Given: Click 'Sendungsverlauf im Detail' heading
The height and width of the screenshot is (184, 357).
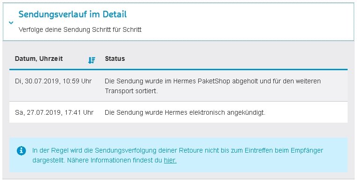Looking at the screenshot, I should 72,15.
